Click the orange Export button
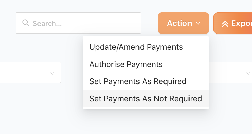252x134 pixels. pos(233,23)
